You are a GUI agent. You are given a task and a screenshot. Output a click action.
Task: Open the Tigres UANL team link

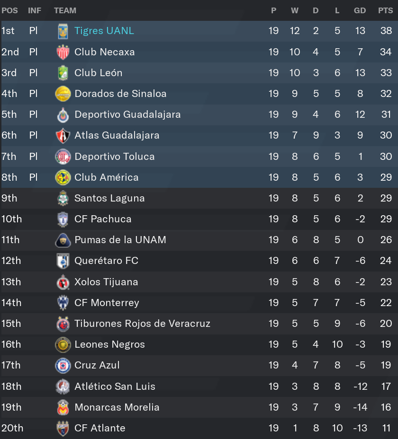pos(104,31)
